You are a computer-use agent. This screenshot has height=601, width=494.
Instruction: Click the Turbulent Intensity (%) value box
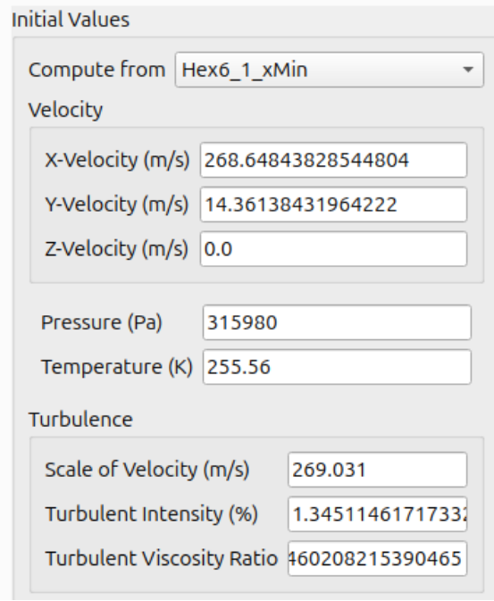point(377,514)
